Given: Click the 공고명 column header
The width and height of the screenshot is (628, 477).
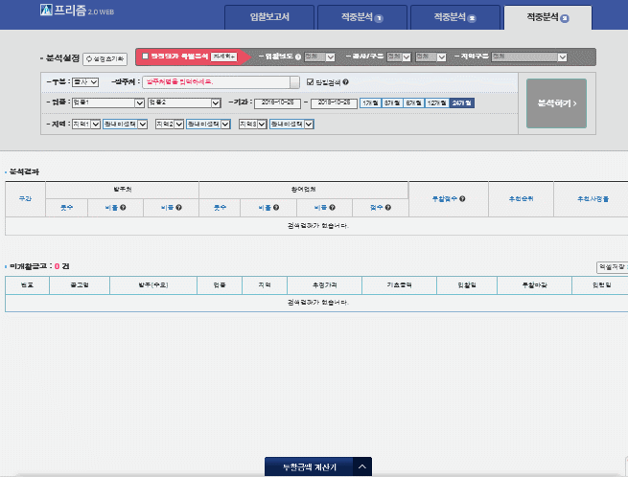Looking at the screenshot, I should tap(80, 284).
